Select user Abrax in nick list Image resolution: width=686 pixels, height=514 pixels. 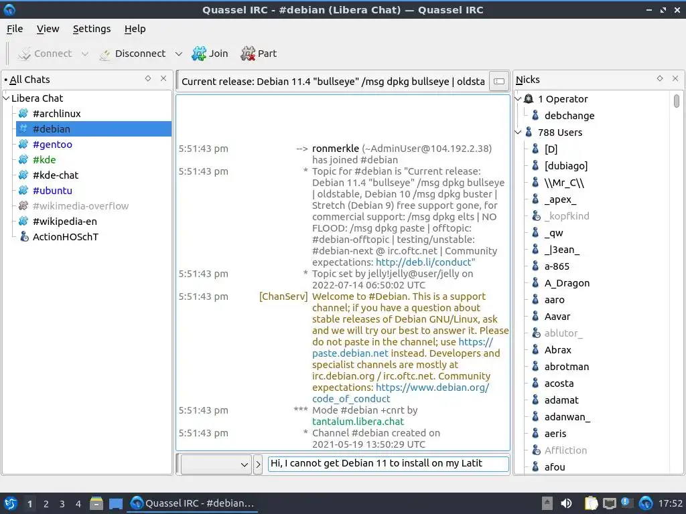pos(557,350)
